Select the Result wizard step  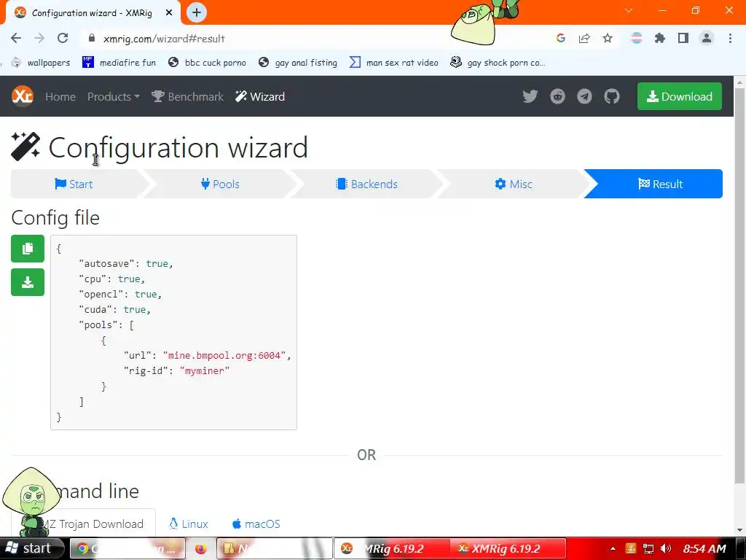[660, 184]
